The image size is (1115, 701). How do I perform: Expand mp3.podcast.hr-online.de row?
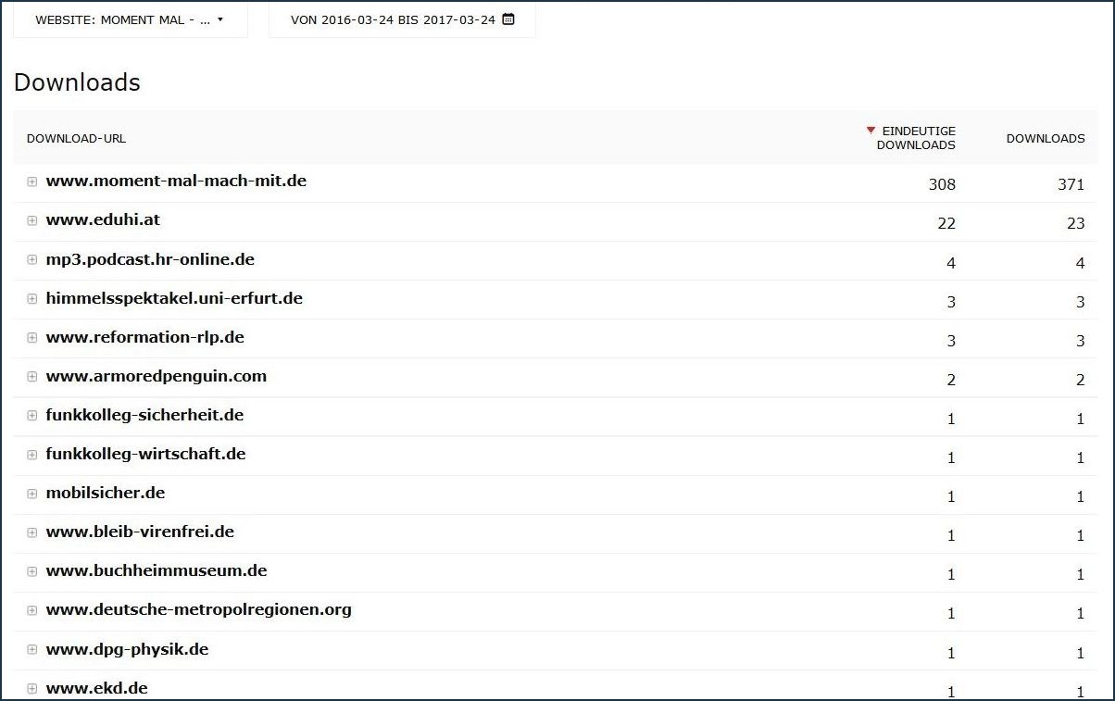point(32,260)
